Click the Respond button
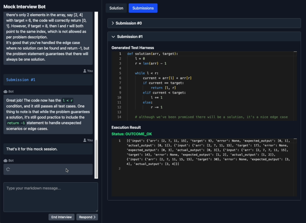The height and width of the screenshot is (223, 306). point(87,217)
